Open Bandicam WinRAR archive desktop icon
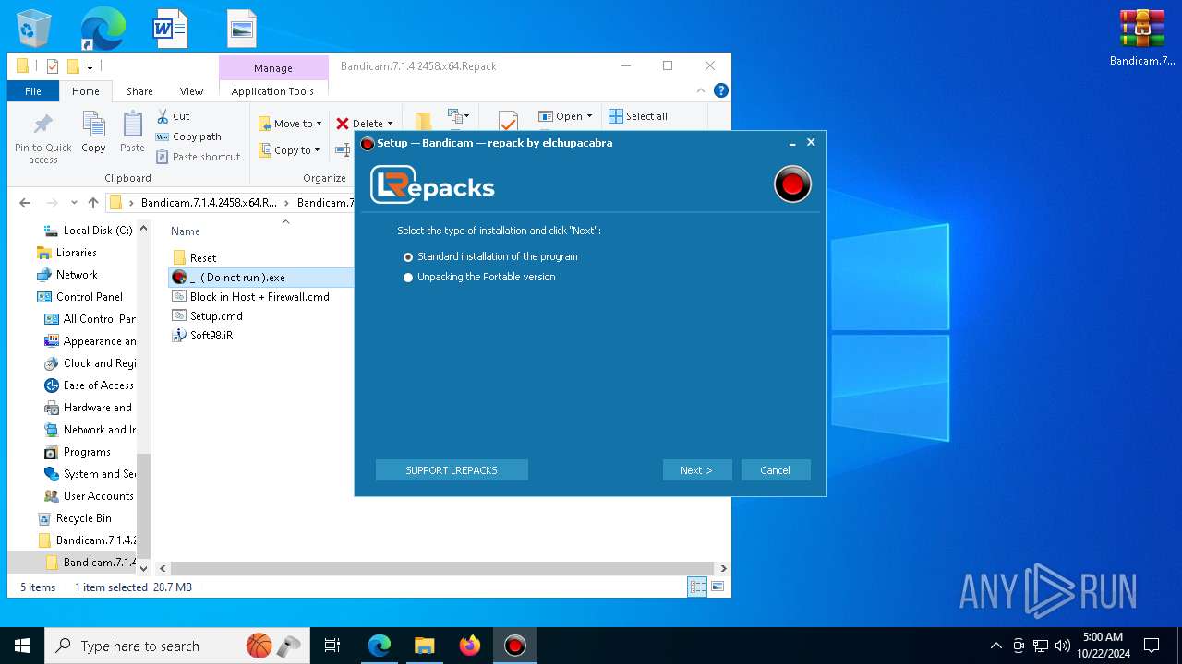 click(x=1142, y=38)
